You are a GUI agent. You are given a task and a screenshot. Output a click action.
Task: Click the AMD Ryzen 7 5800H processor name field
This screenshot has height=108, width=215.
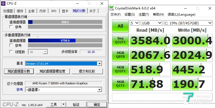64,83
